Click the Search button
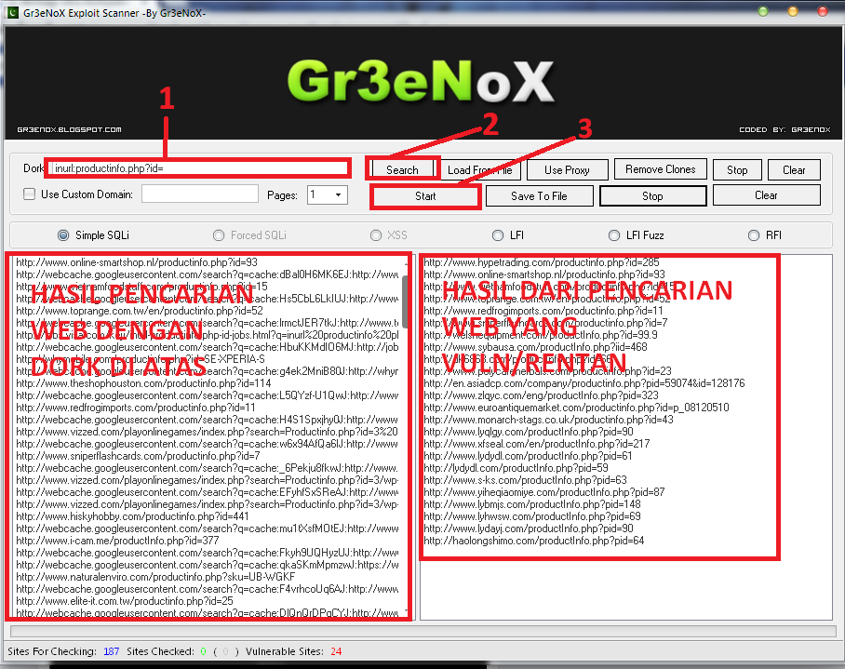This screenshot has height=669, width=845. (x=402, y=169)
